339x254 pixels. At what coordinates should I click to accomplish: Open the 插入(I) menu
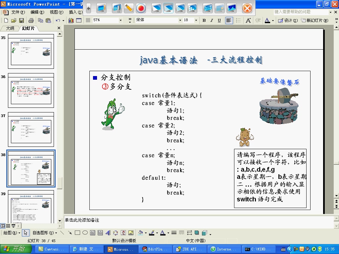[x=75, y=12]
